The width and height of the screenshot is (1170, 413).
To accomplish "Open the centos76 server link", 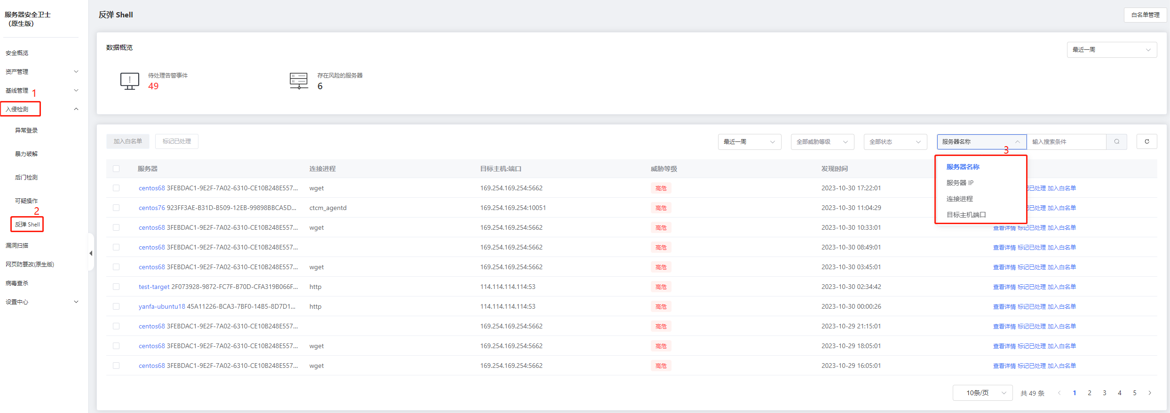I will 152,208.
